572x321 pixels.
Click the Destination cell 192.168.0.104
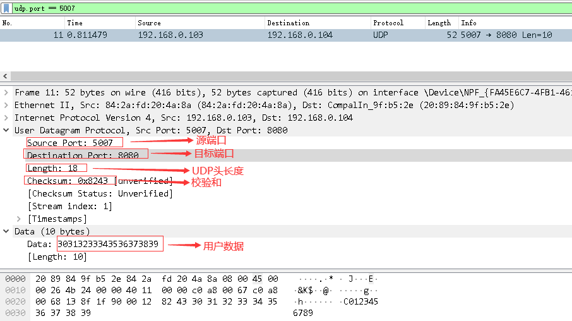point(300,35)
